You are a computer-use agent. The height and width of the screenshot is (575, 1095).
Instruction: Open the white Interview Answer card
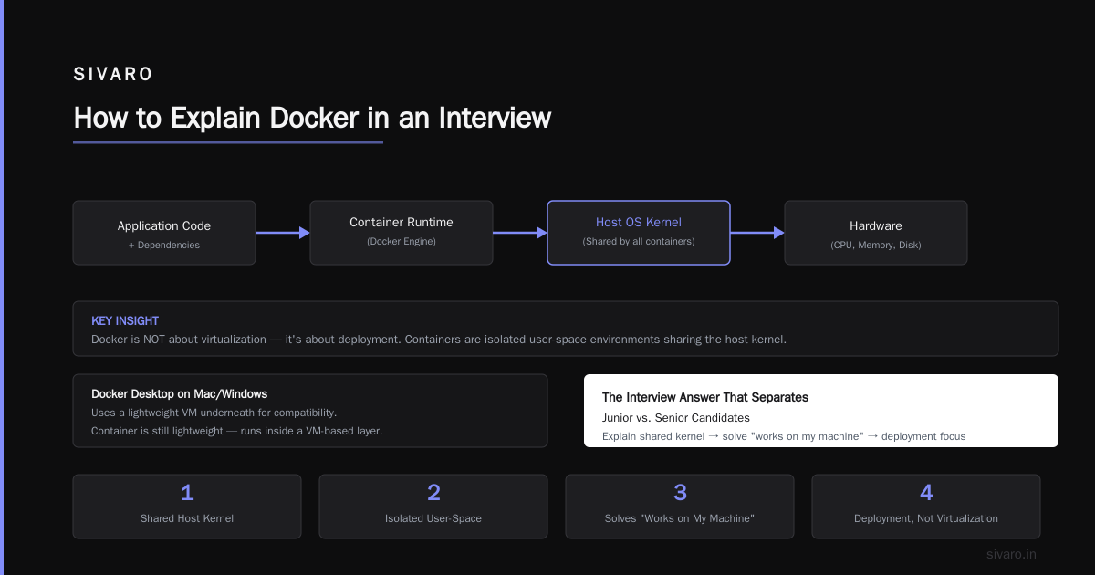coord(821,411)
